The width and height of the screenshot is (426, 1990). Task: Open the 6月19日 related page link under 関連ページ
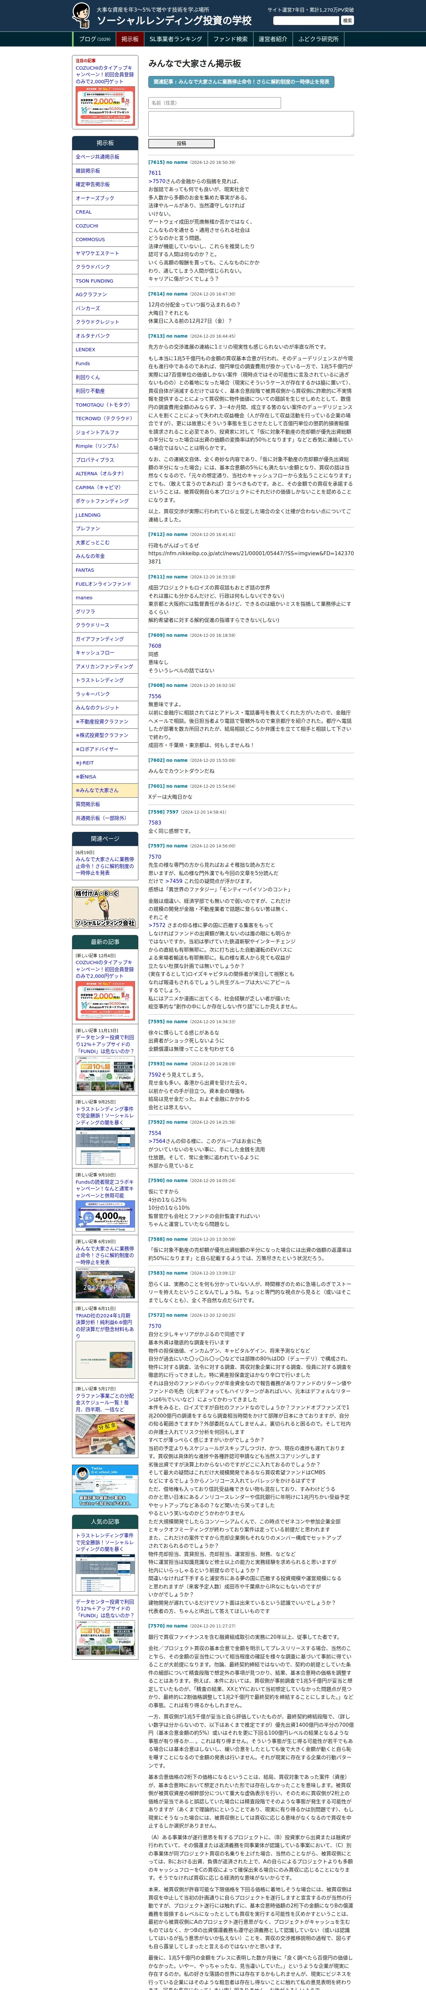105,866
